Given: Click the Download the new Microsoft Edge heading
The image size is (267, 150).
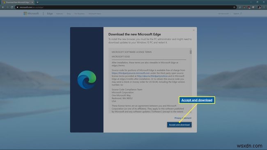Looking at the screenshot, I should point(134,34).
